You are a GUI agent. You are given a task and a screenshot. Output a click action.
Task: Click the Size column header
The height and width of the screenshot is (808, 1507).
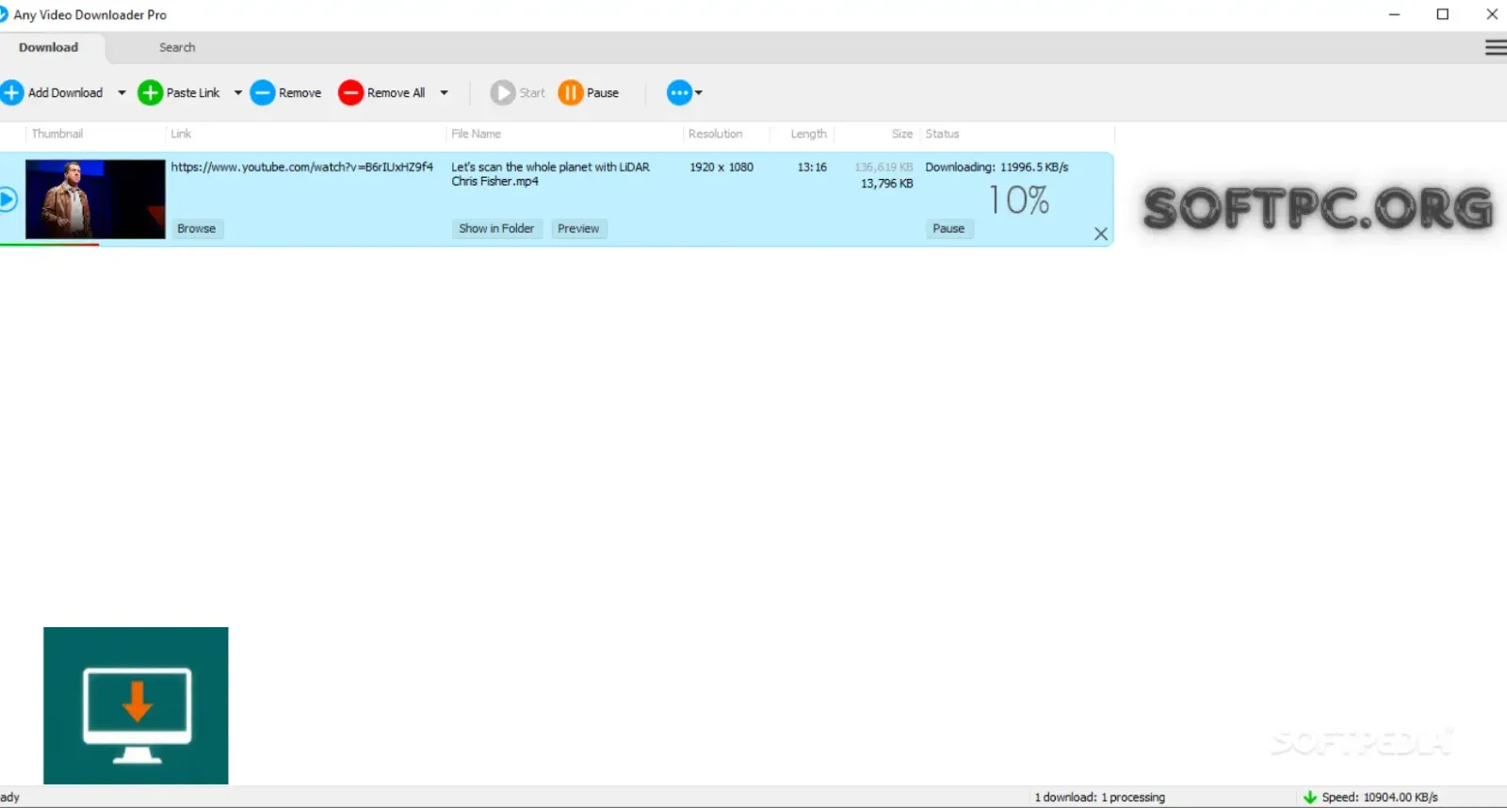(902, 134)
